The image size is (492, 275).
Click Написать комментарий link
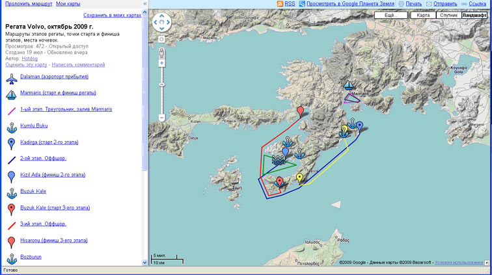click(x=79, y=64)
